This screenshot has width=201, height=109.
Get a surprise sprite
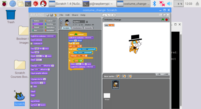130,76
